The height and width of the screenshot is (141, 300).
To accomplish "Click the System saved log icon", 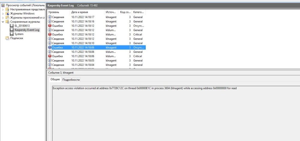I will pyautogui.click(x=12, y=34).
